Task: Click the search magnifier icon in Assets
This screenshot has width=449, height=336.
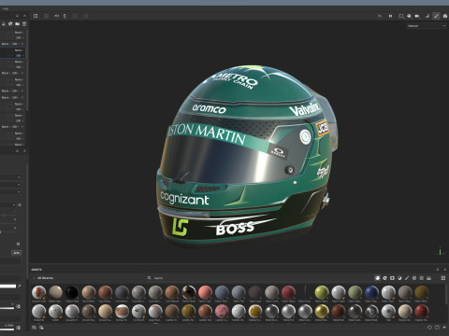Action: [x=150, y=278]
